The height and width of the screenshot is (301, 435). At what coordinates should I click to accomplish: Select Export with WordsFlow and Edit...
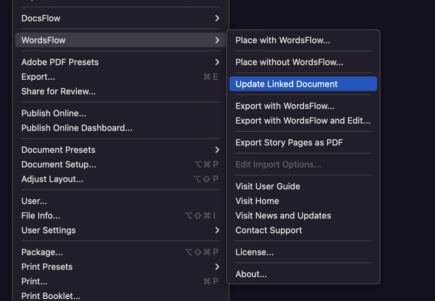click(x=303, y=121)
